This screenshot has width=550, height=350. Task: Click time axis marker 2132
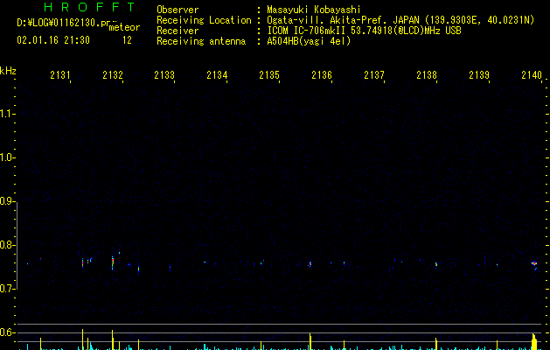pos(113,74)
